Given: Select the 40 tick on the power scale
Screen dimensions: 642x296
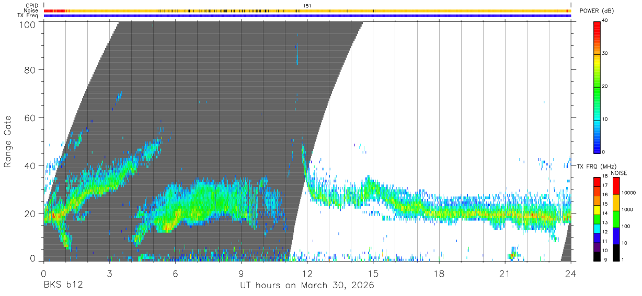Looking at the screenshot, I should [x=604, y=20].
